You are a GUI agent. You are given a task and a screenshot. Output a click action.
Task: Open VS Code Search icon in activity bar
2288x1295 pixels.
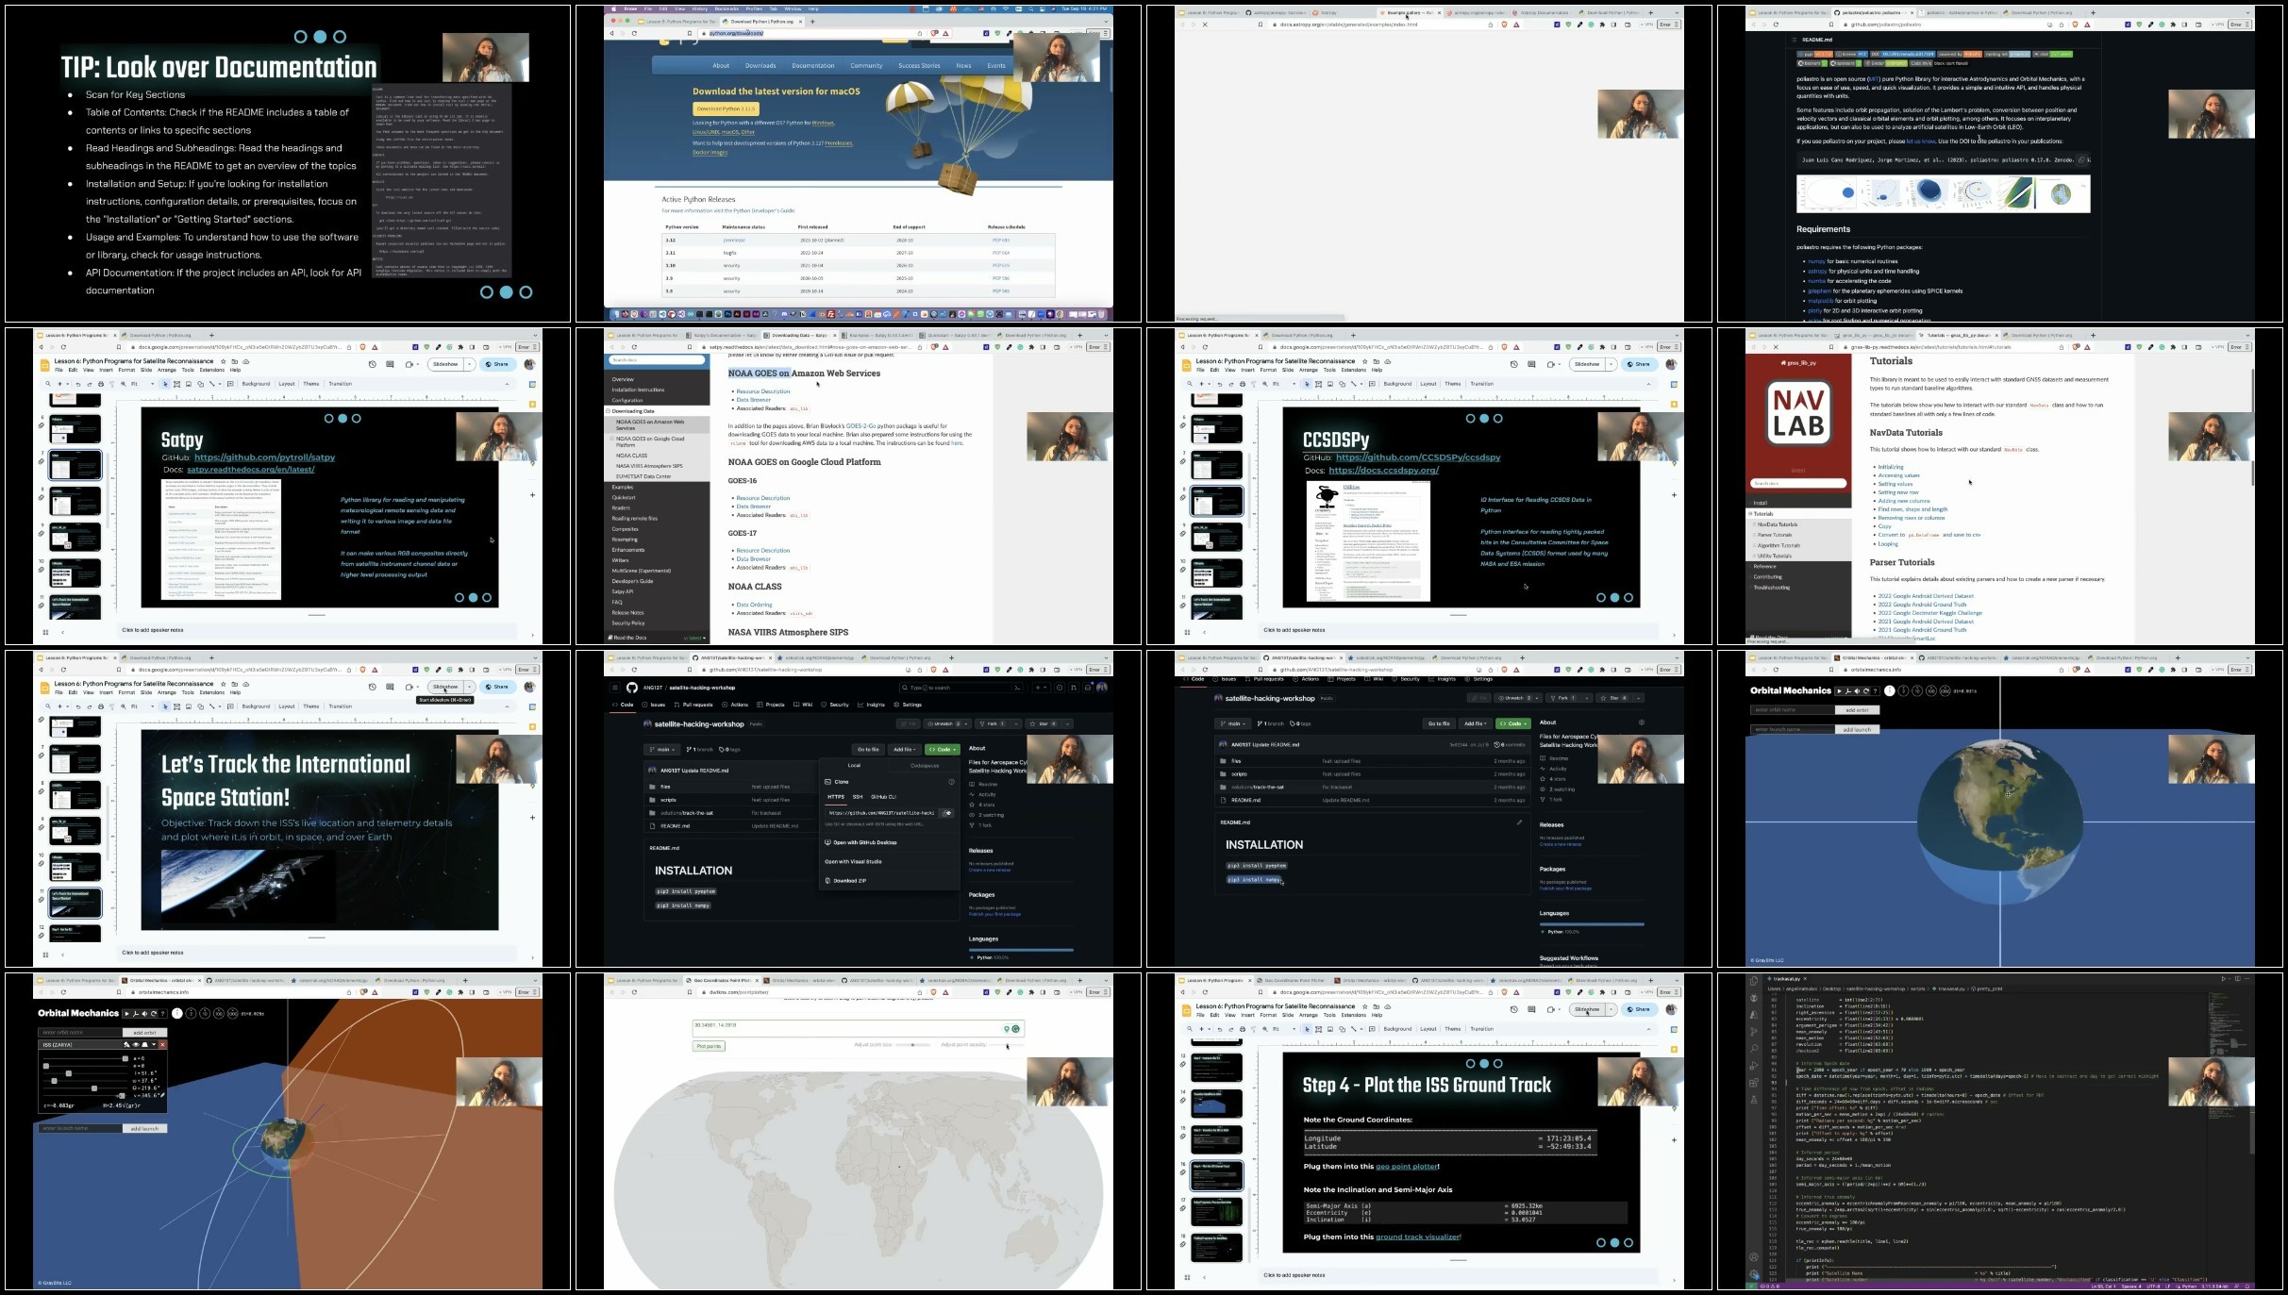[x=1754, y=1049]
